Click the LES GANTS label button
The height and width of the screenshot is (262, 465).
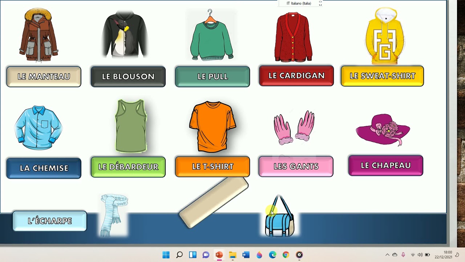click(x=296, y=166)
